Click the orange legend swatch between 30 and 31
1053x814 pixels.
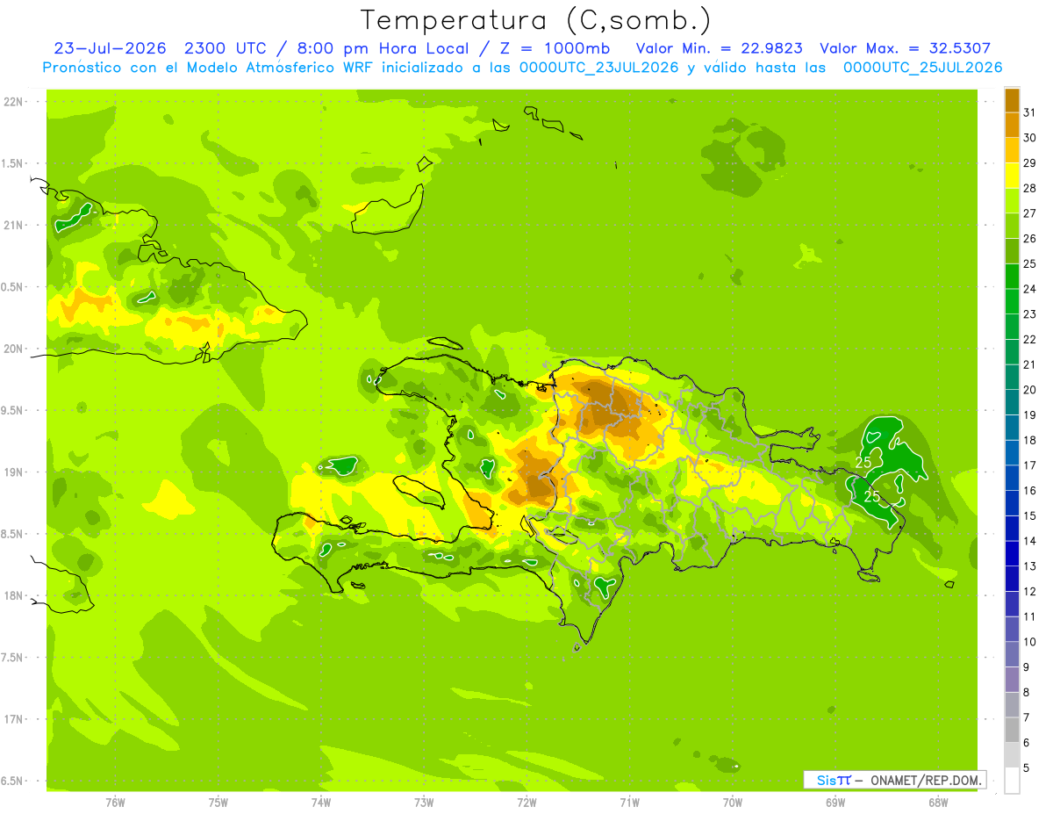coord(1012,125)
